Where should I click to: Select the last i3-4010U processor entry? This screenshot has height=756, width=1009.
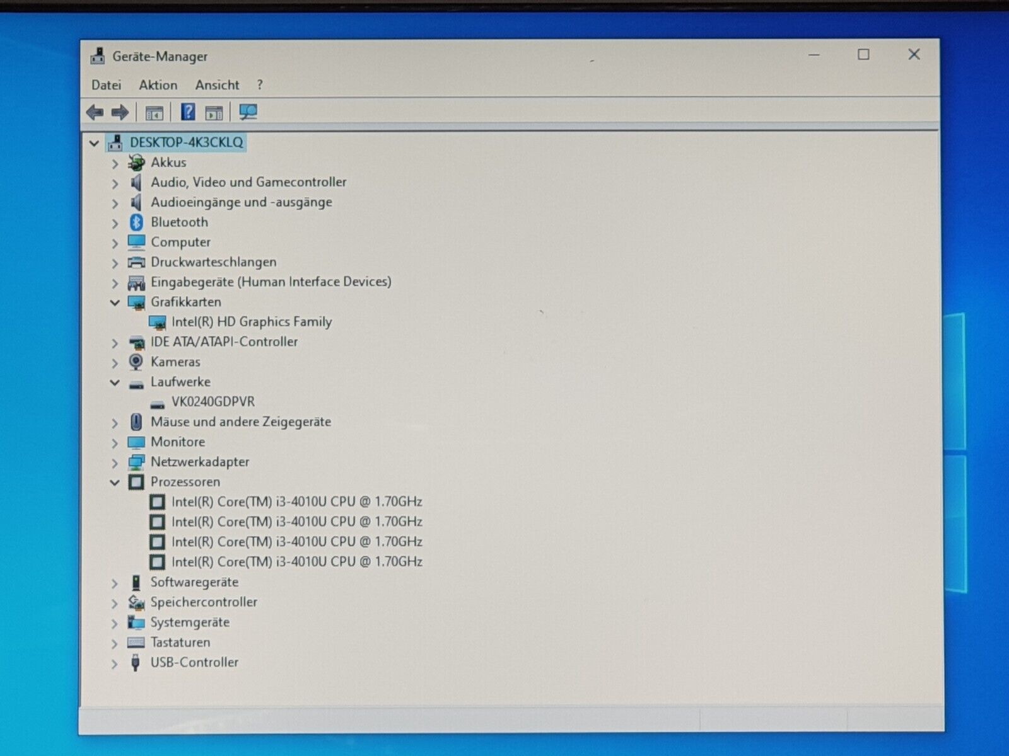coord(297,562)
